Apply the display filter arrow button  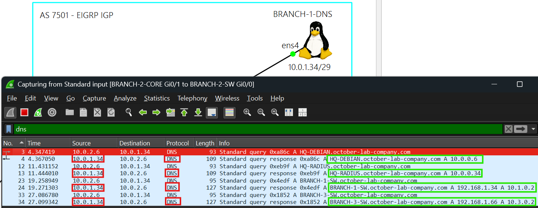point(521,129)
